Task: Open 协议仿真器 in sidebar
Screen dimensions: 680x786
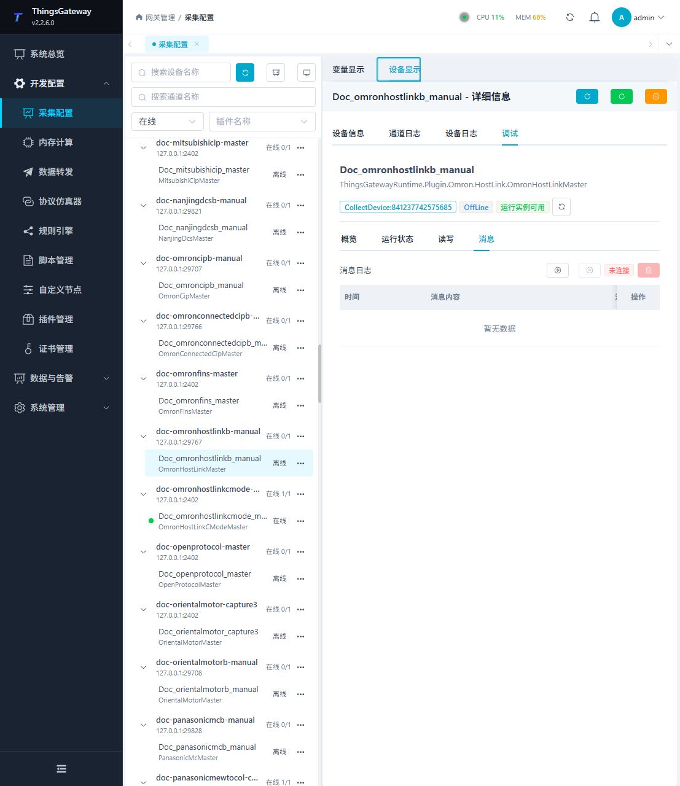Action: pyautogui.click(x=61, y=201)
